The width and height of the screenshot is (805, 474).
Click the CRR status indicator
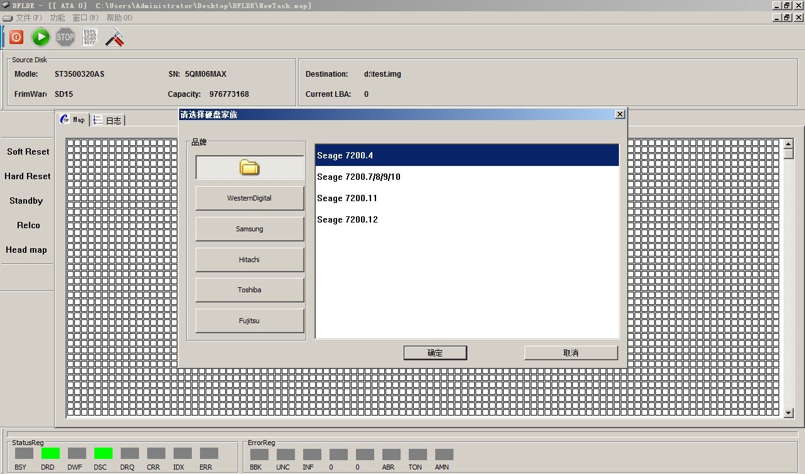156,453
